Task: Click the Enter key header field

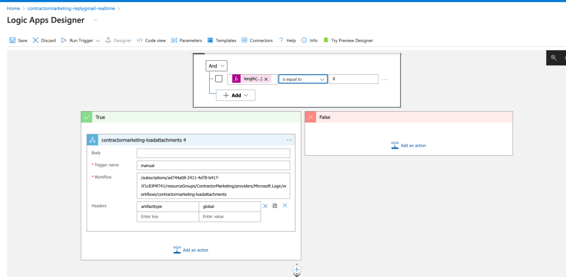Action: 168,217
